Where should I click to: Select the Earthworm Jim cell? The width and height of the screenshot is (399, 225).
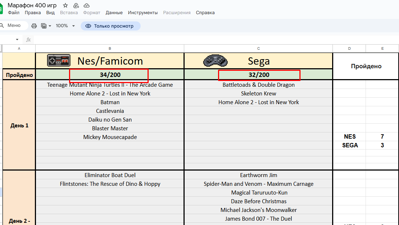coord(258,175)
